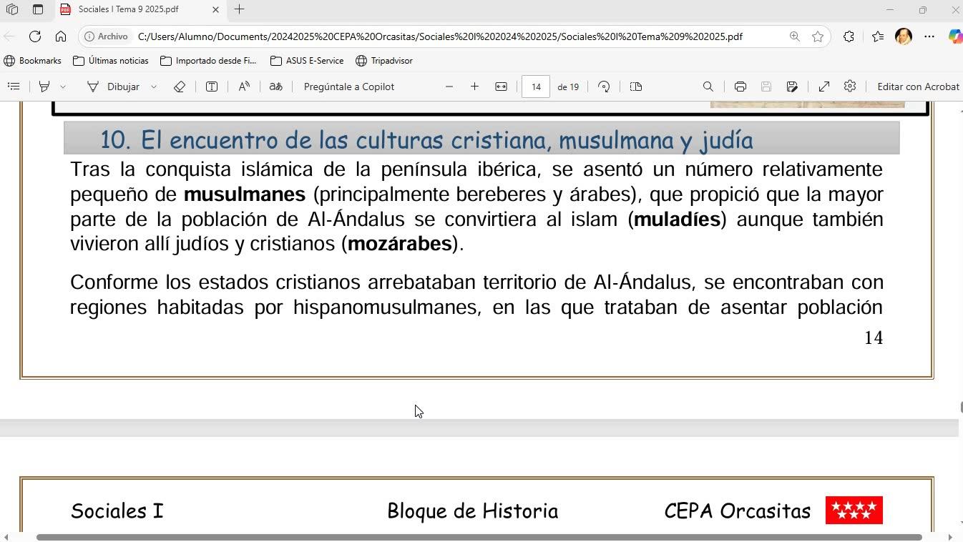The height and width of the screenshot is (542, 963).
Task: Open the workspaces icon in title bar
Action: (x=12, y=9)
